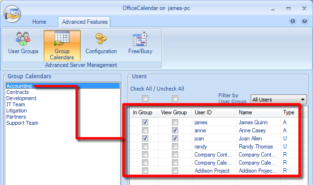Minimize the OfficeCalendar window
Viewport: 313px width, 185px height.
(273, 9)
